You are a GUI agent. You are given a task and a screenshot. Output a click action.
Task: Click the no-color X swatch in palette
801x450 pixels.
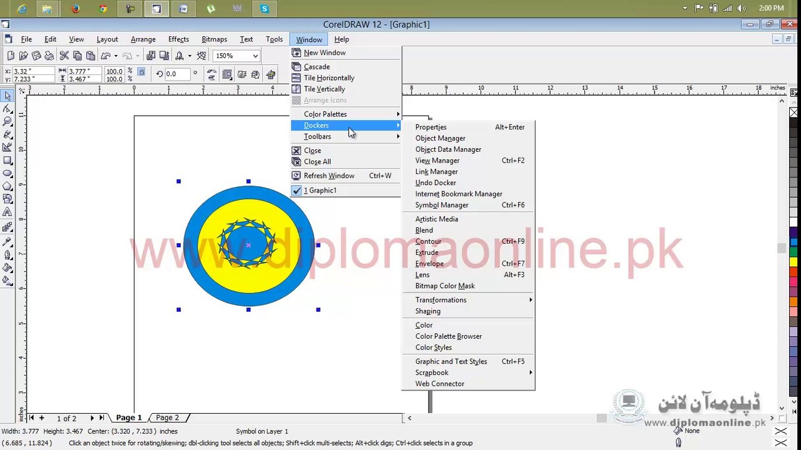coord(793,112)
